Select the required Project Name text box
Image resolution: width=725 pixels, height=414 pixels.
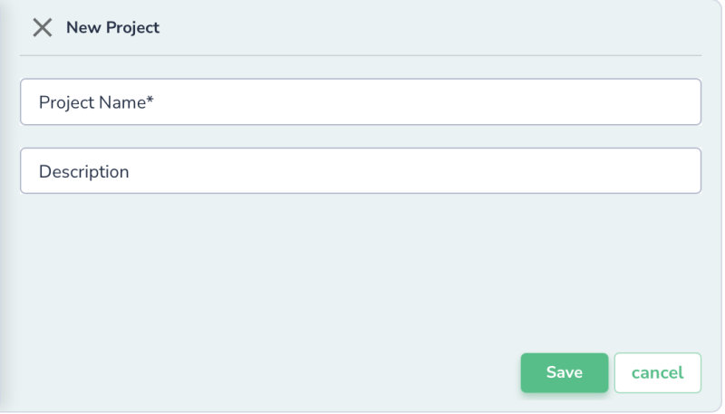pos(361,101)
